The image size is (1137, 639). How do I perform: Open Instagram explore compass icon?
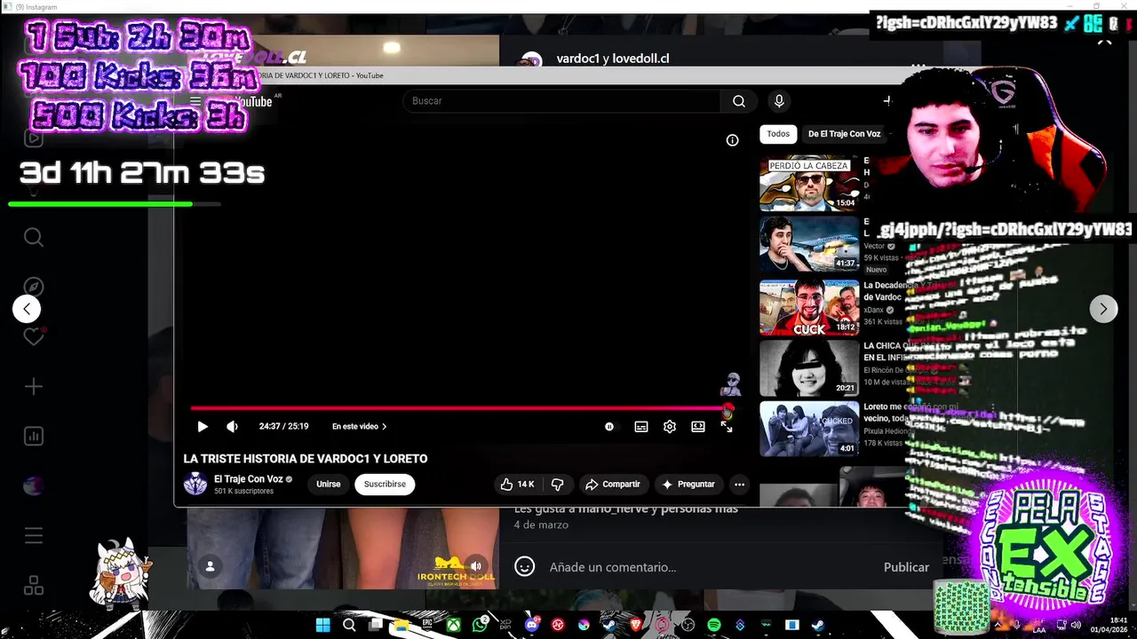coord(34,288)
